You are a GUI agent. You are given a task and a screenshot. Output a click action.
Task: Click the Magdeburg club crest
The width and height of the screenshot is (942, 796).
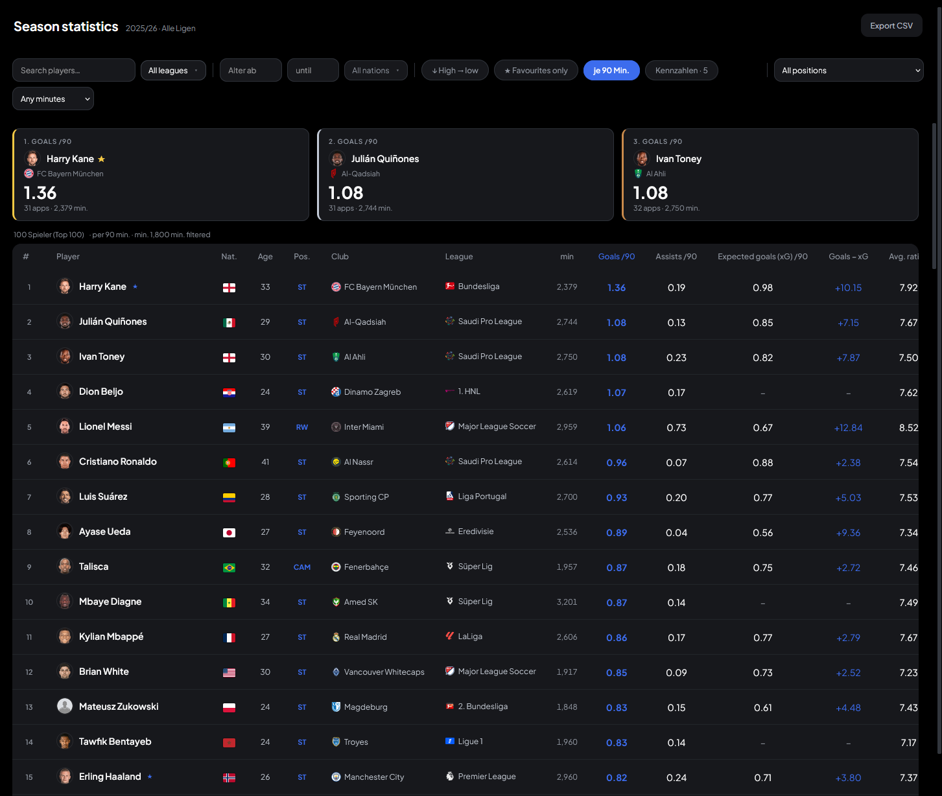point(336,707)
